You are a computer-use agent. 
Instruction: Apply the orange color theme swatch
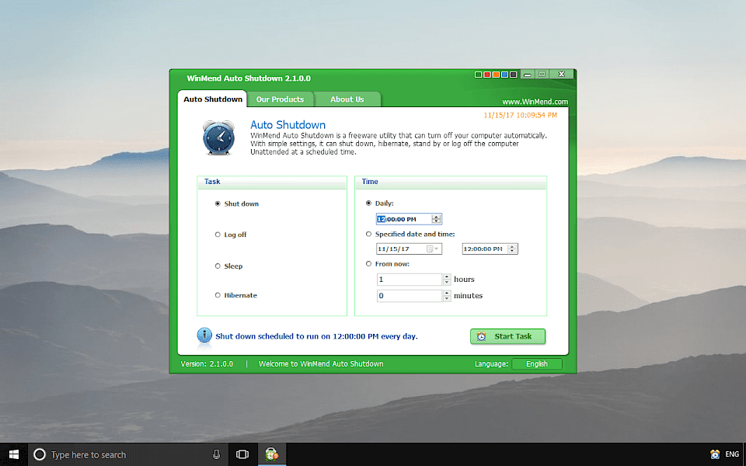(x=496, y=75)
